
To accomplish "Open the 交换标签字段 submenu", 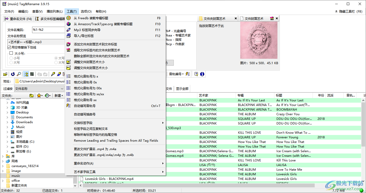I will 115,123.
